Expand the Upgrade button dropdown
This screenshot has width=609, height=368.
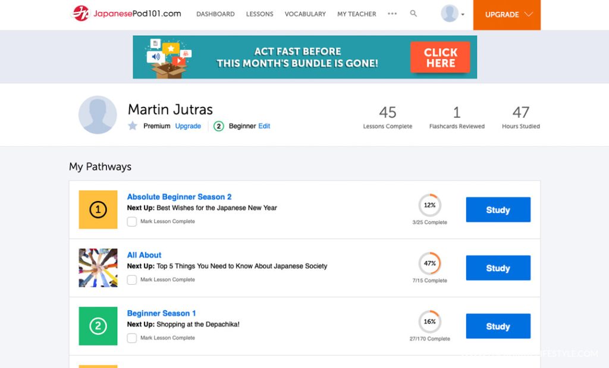click(529, 14)
